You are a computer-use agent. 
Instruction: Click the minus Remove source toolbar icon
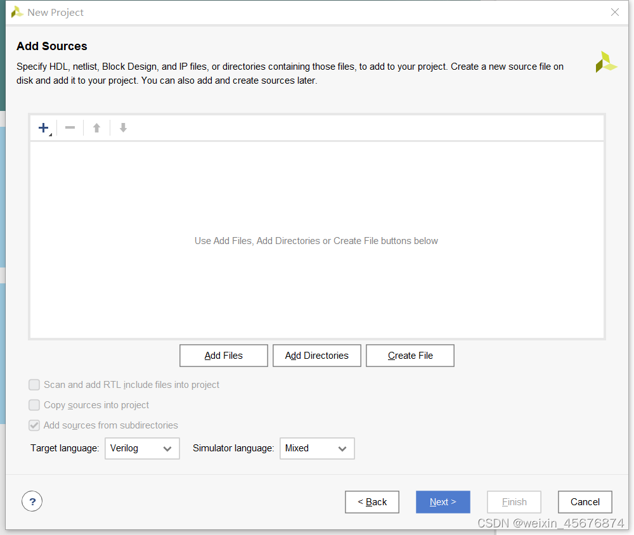coord(70,128)
